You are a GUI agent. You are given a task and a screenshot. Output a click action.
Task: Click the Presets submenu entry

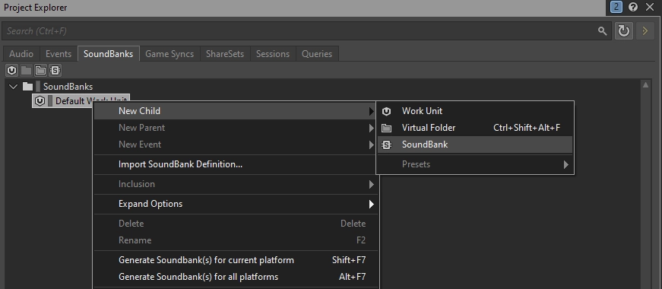click(x=475, y=164)
